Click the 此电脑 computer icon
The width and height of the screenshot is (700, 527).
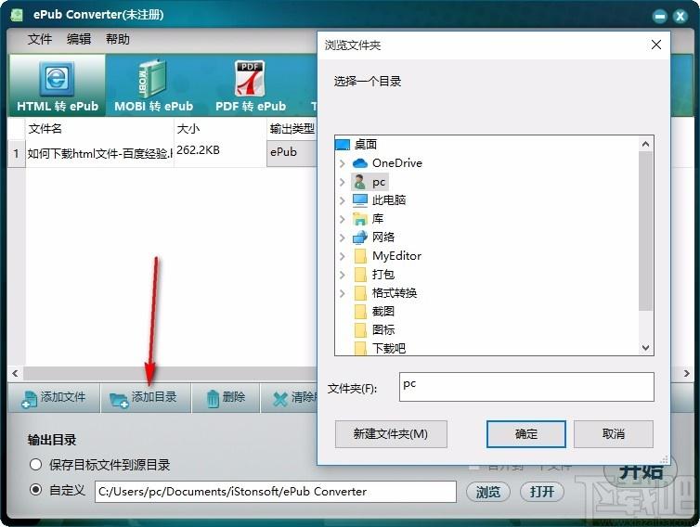click(x=360, y=200)
